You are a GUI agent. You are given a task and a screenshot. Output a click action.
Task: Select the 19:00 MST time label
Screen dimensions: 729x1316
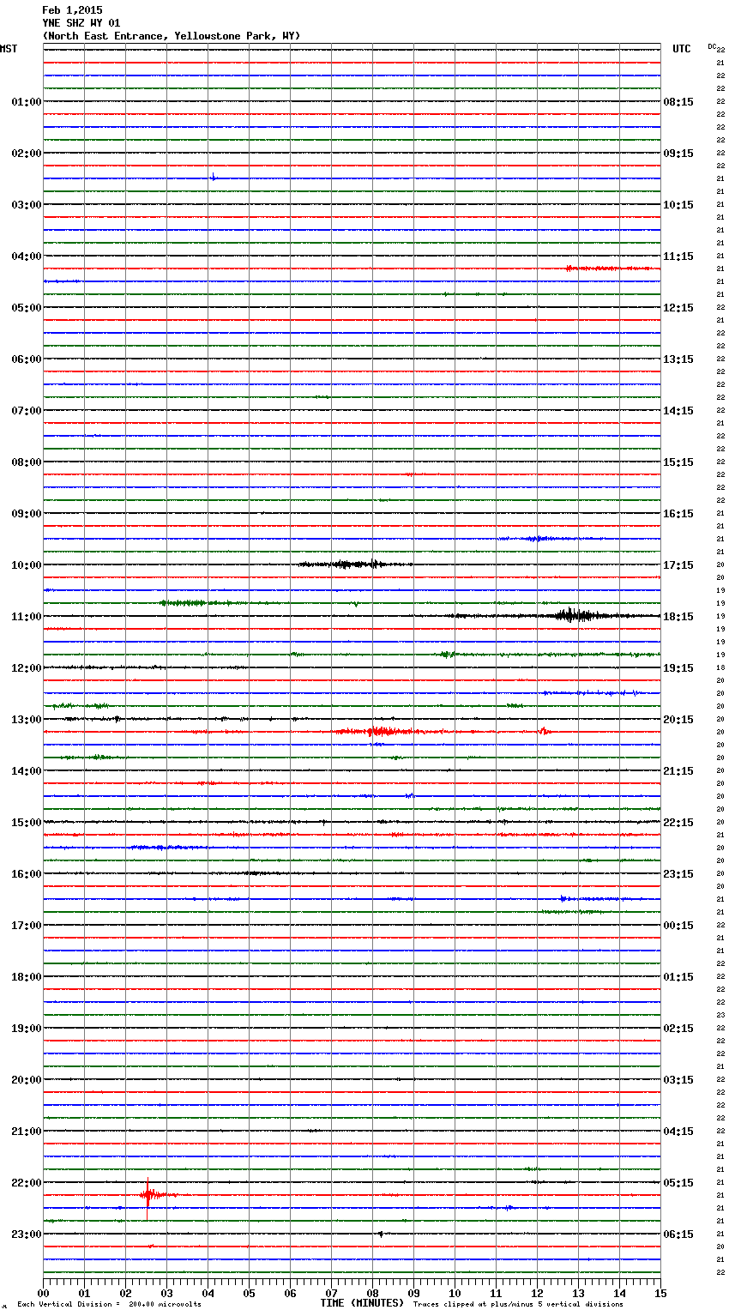(27, 1029)
